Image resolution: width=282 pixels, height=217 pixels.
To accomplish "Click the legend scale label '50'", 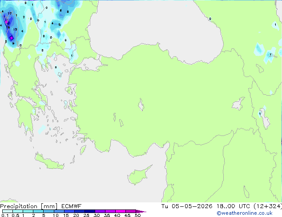I will point(137,215).
